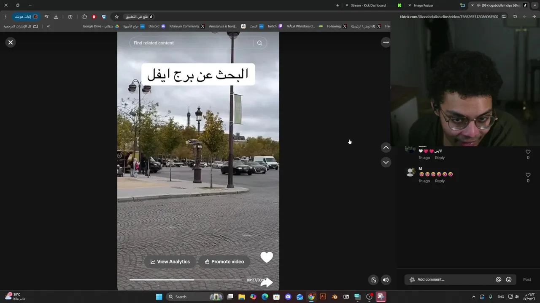Post the comment
Image resolution: width=540 pixels, height=303 pixels.
click(x=527, y=279)
